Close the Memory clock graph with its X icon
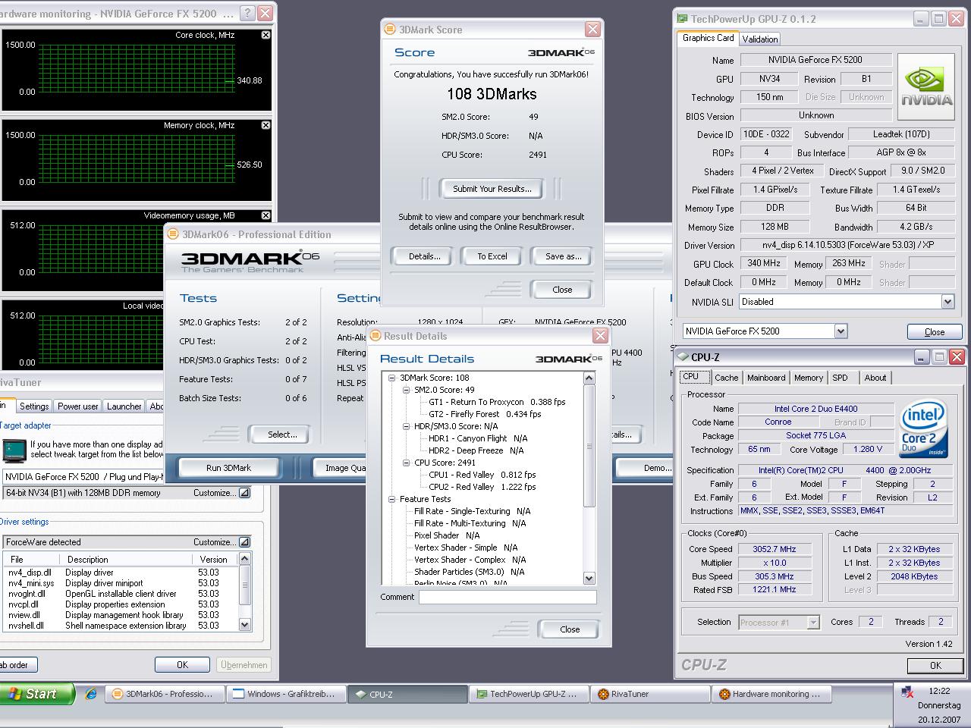The width and height of the screenshot is (971, 728). 266,125
